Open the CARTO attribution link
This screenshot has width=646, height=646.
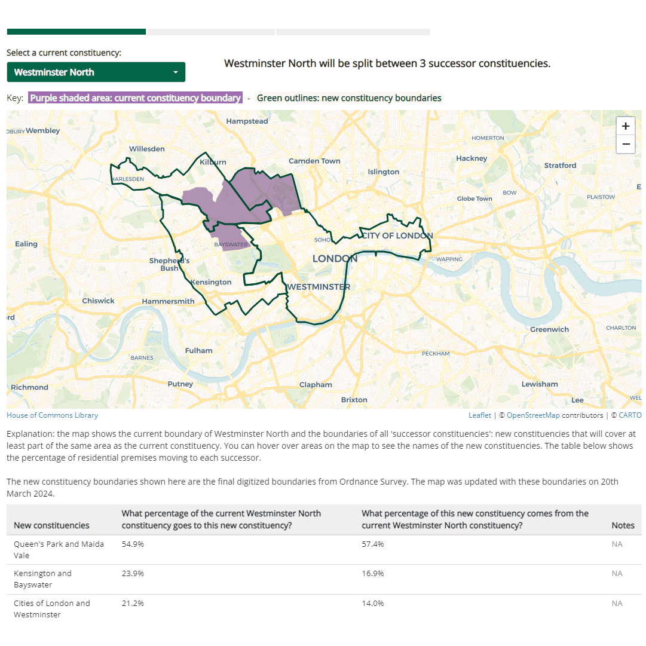630,415
